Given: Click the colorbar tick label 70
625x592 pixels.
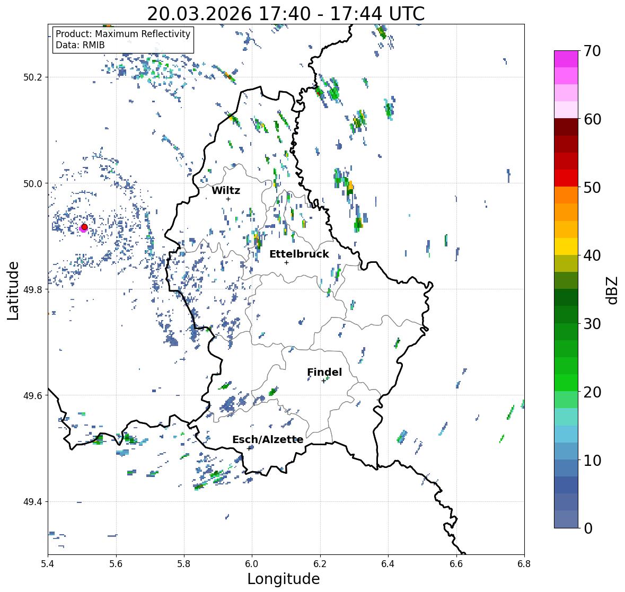Looking at the screenshot, I should coord(592,51).
